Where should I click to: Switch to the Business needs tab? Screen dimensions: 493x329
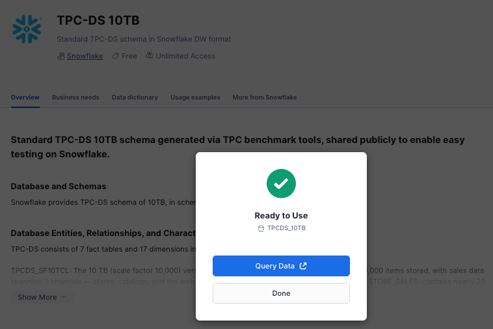point(75,98)
